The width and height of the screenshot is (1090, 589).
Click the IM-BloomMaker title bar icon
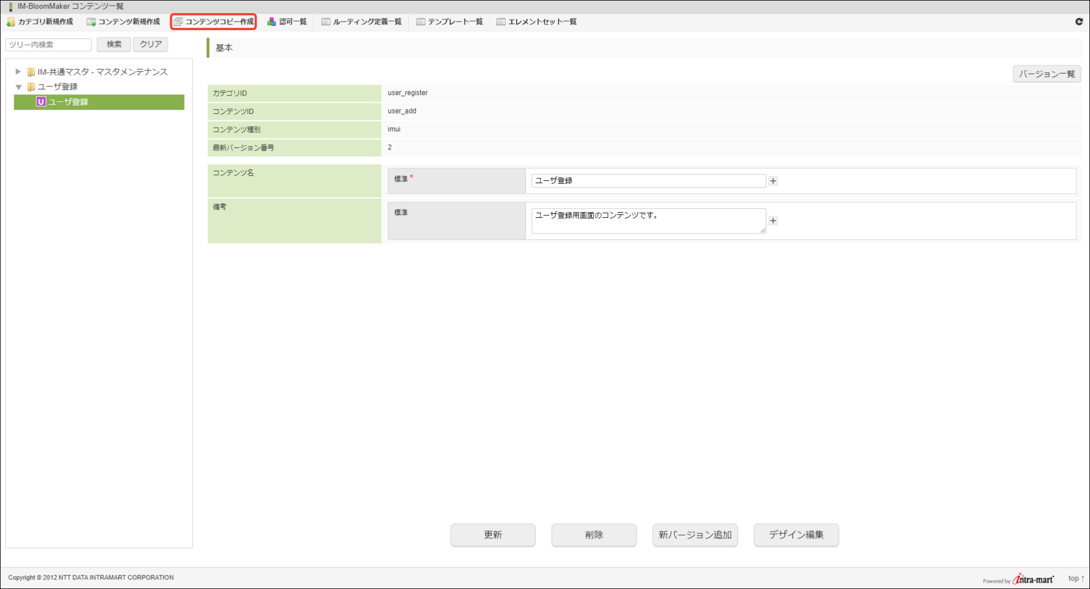tap(10, 7)
